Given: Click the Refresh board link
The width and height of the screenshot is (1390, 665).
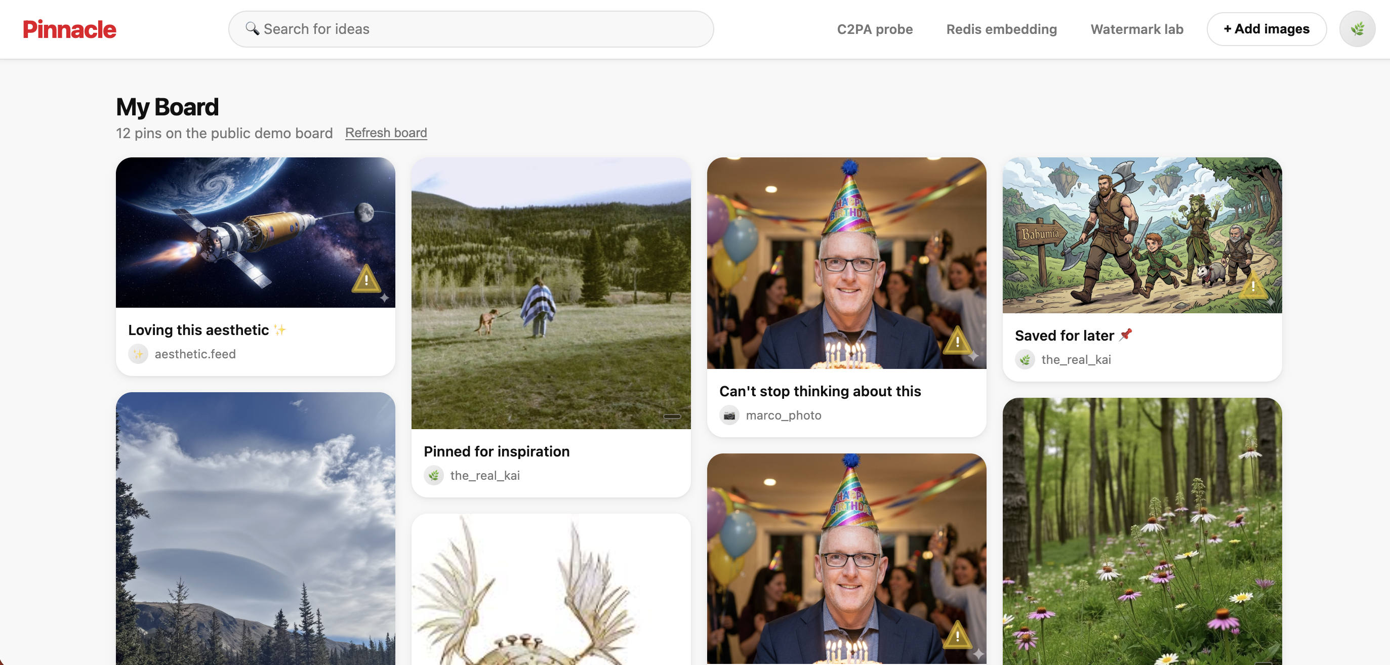Looking at the screenshot, I should click(386, 133).
